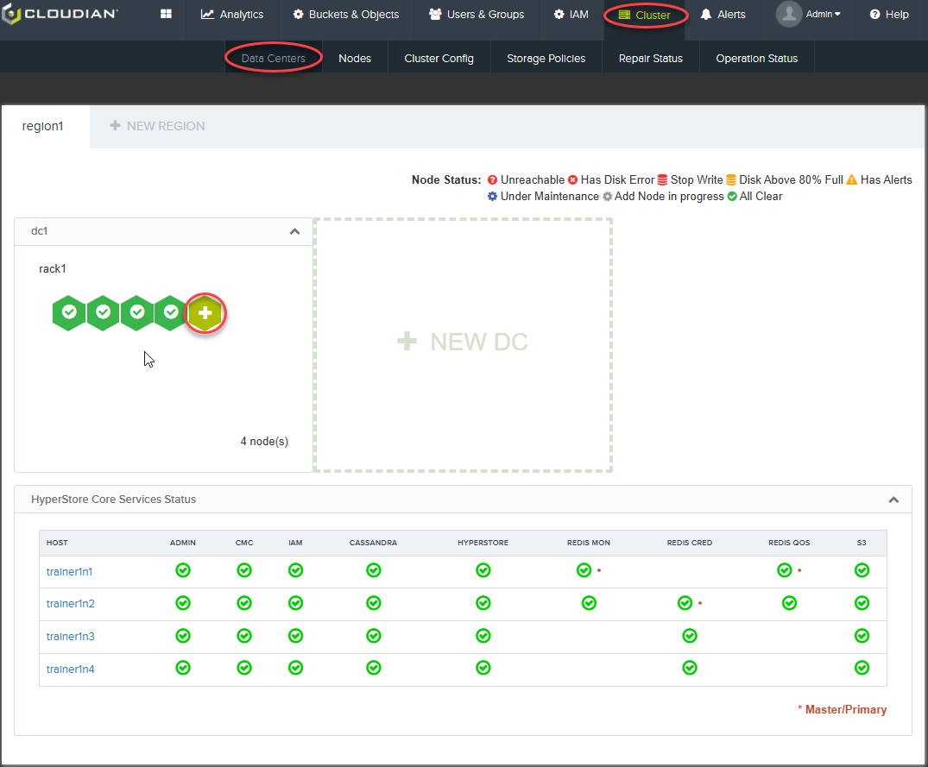The height and width of the screenshot is (767, 928).
Task: Click the HOST column header
Action: point(57,543)
